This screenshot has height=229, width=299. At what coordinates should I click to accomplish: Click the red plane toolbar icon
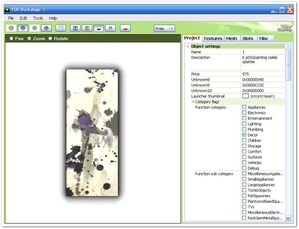click(125, 28)
